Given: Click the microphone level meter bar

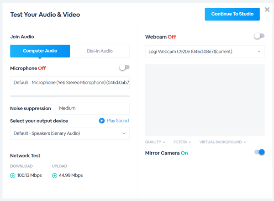Looking at the screenshot, I should (x=69, y=96).
